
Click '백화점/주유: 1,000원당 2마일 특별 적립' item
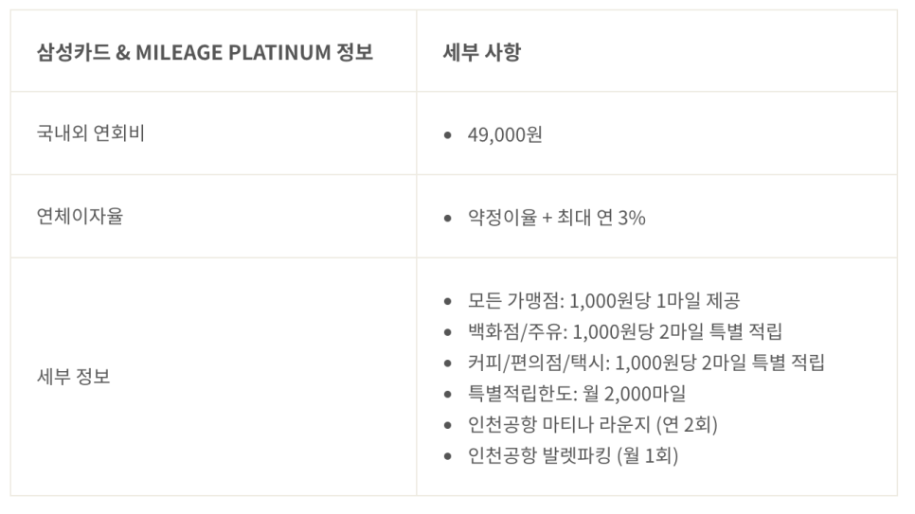point(624,332)
